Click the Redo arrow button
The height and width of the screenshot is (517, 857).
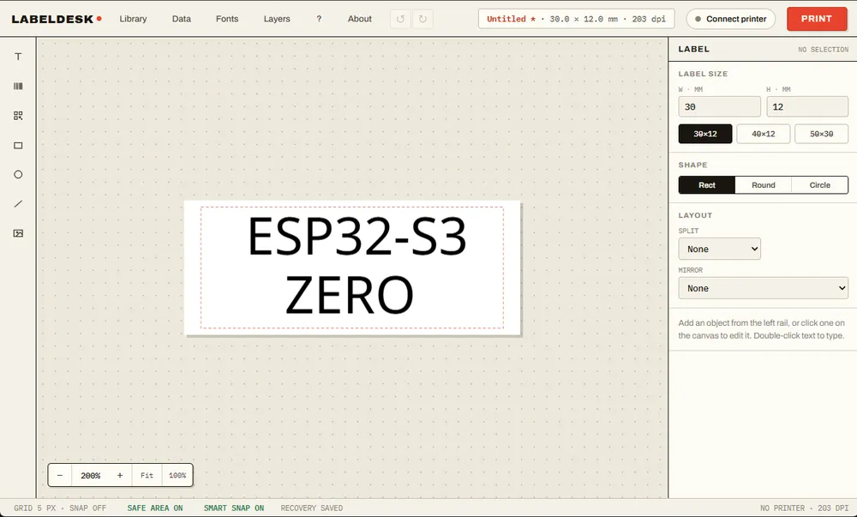(x=423, y=19)
